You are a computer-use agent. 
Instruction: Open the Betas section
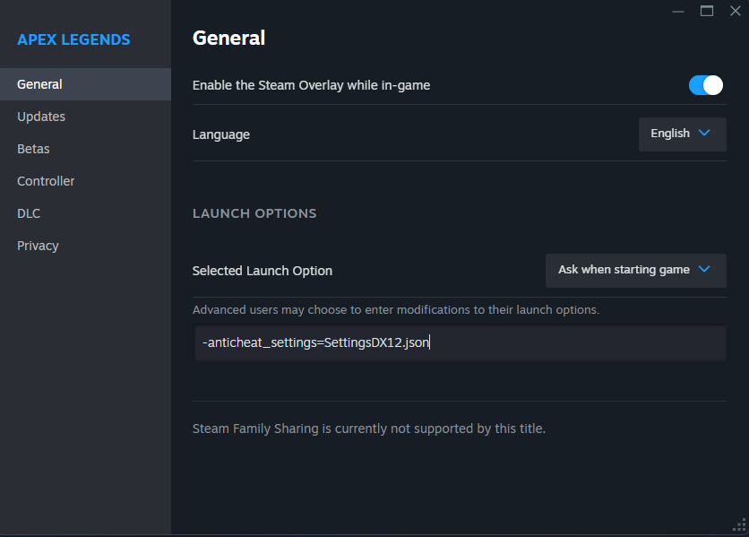pyautogui.click(x=33, y=149)
